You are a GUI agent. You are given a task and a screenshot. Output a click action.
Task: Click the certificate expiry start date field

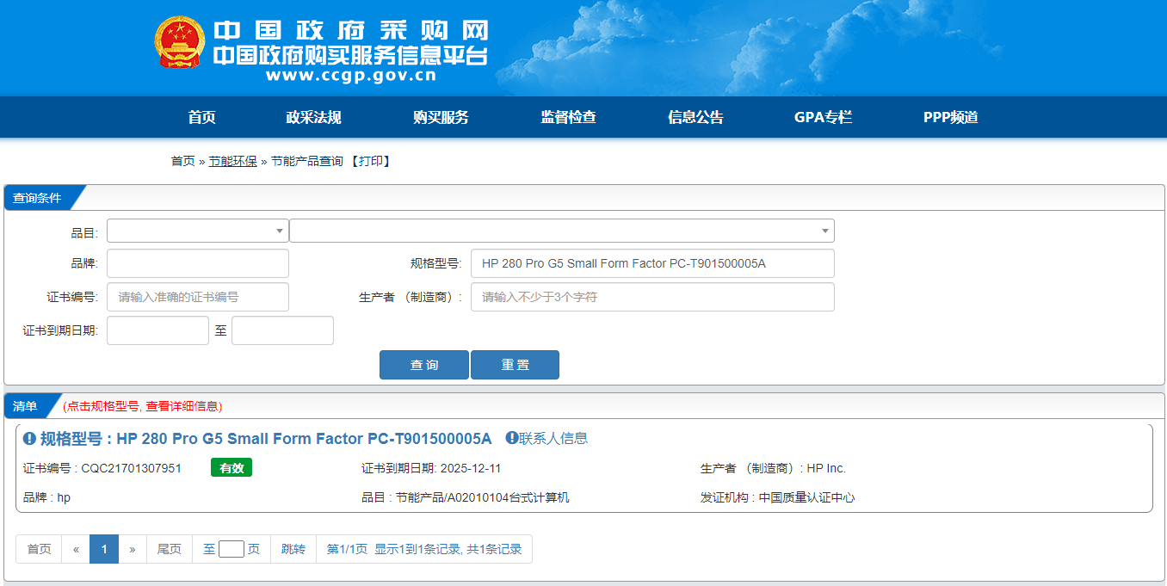click(157, 330)
